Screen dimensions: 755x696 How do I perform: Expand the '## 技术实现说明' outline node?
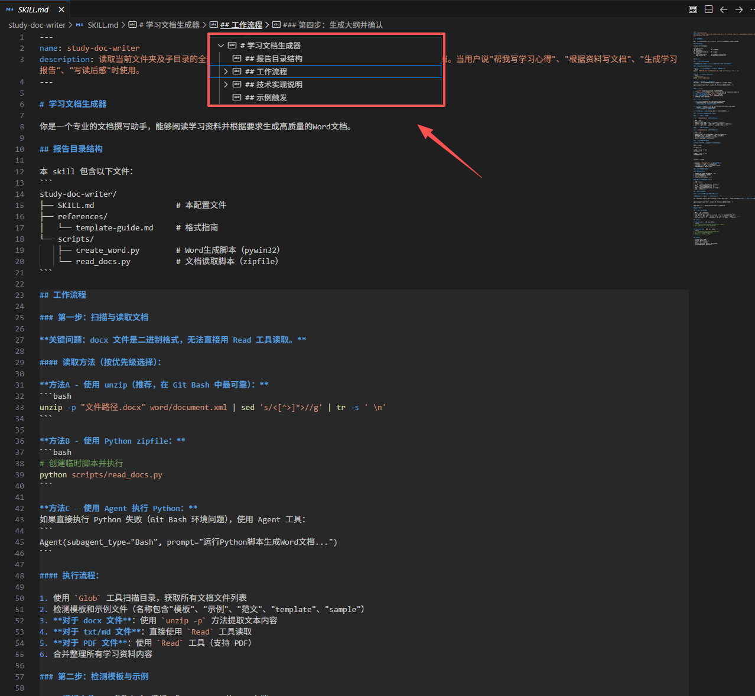[226, 84]
